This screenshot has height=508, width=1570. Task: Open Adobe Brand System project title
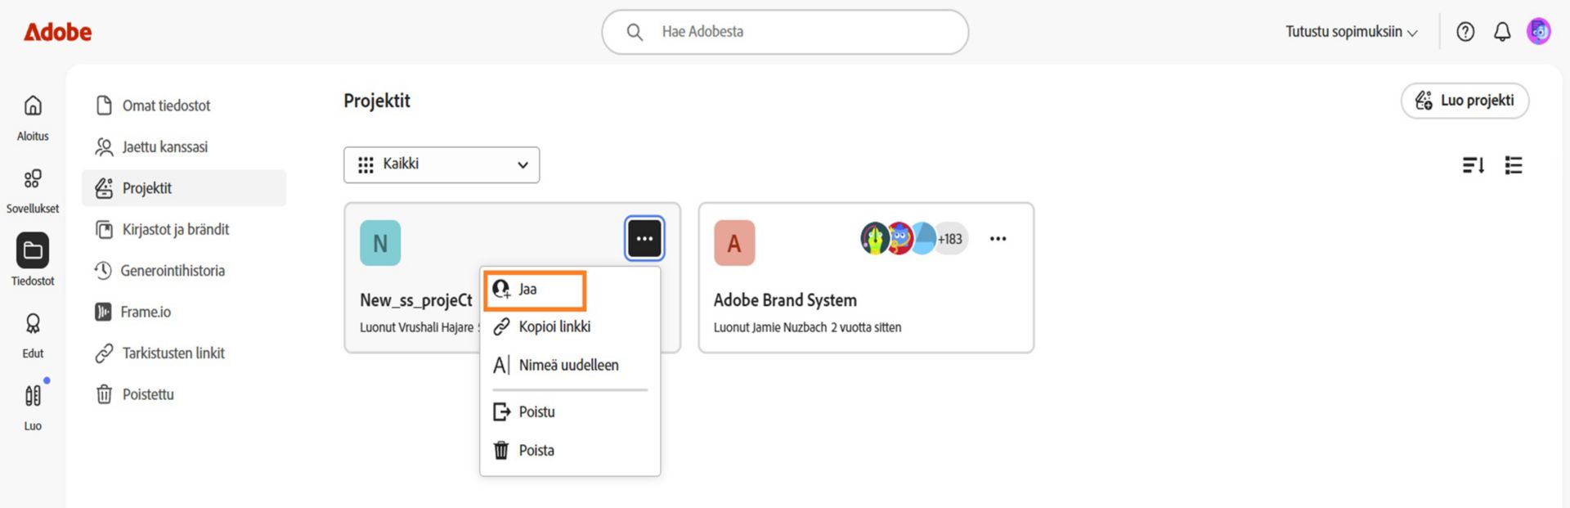785,300
